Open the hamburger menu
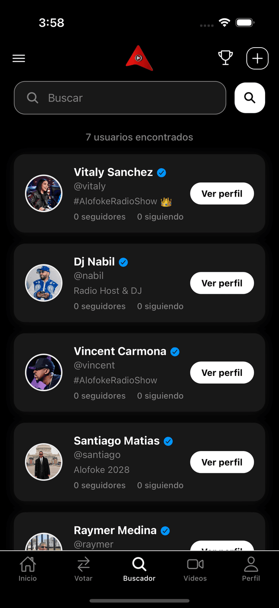The width and height of the screenshot is (279, 608). 19,59
